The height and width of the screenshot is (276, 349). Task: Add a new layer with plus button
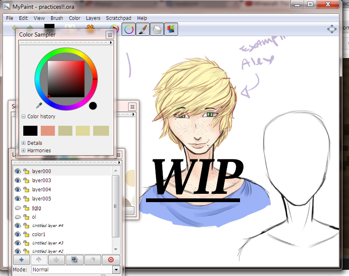(21, 259)
